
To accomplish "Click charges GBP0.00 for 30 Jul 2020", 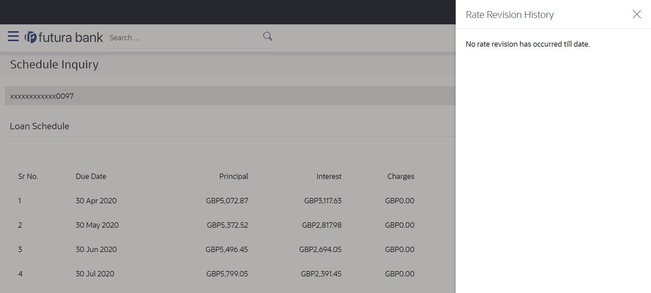I will (x=399, y=274).
